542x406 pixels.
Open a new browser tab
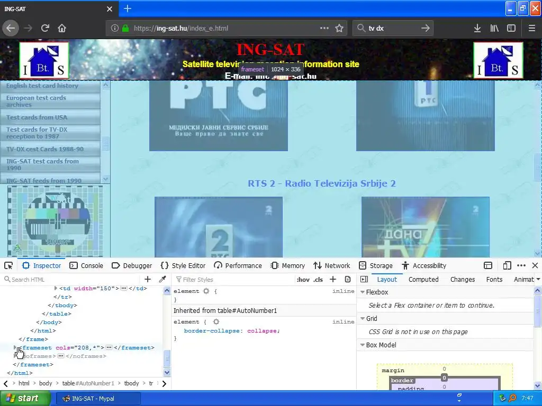click(128, 8)
